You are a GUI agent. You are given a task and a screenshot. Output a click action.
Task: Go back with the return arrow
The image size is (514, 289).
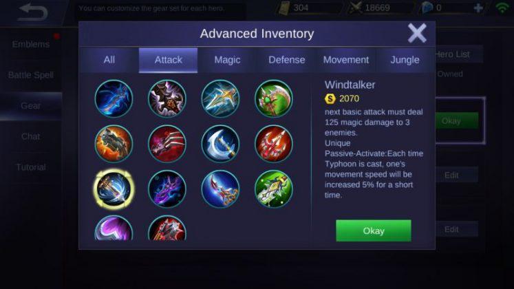pyautogui.click(x=33, y=12)
